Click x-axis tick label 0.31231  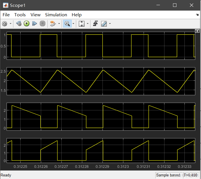pyautogui.click(x=143, y=167)
